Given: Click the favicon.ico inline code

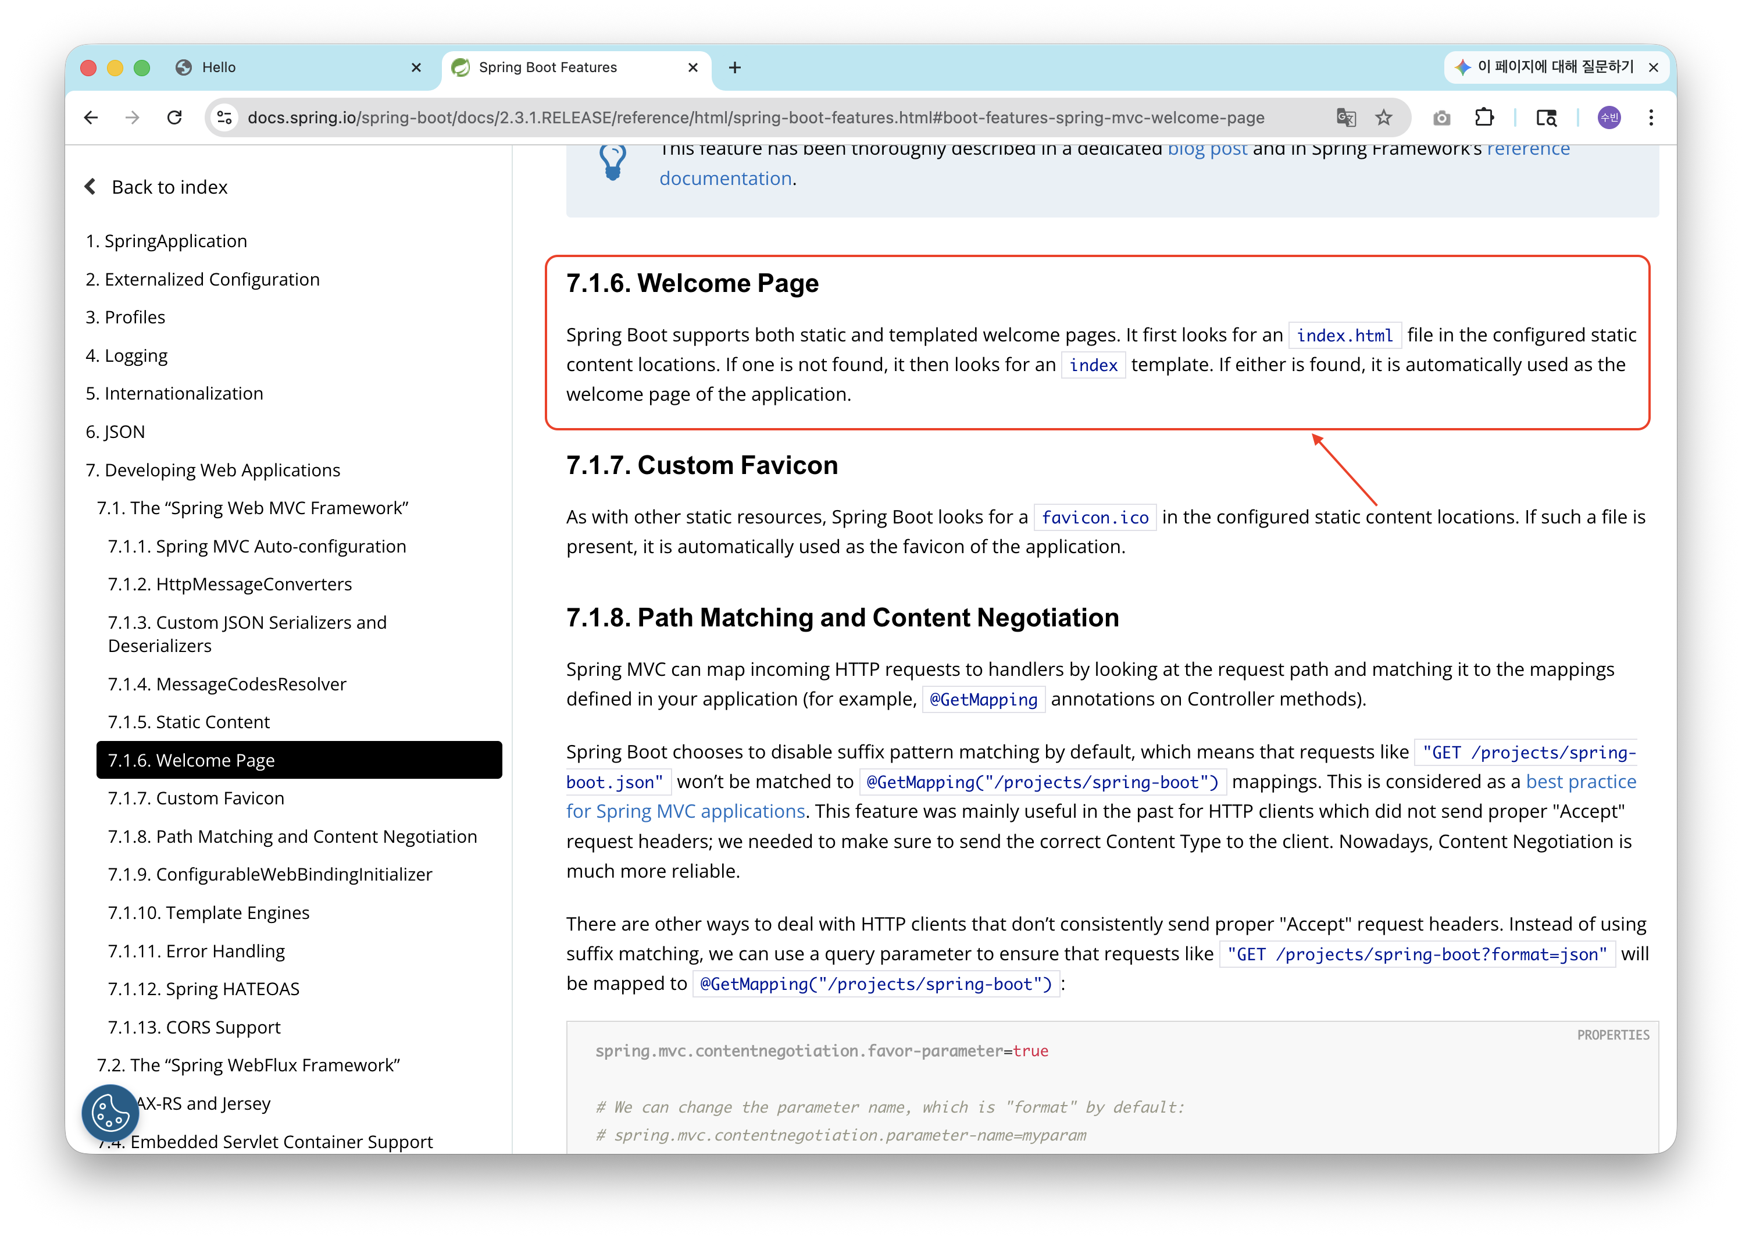Looking at the screenshot, I should (x=1095, y=518).
